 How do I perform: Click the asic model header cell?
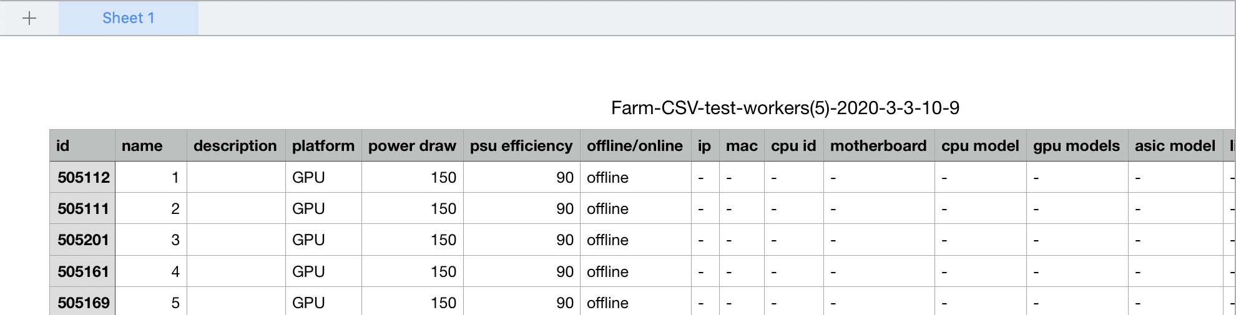point(1175,146)
